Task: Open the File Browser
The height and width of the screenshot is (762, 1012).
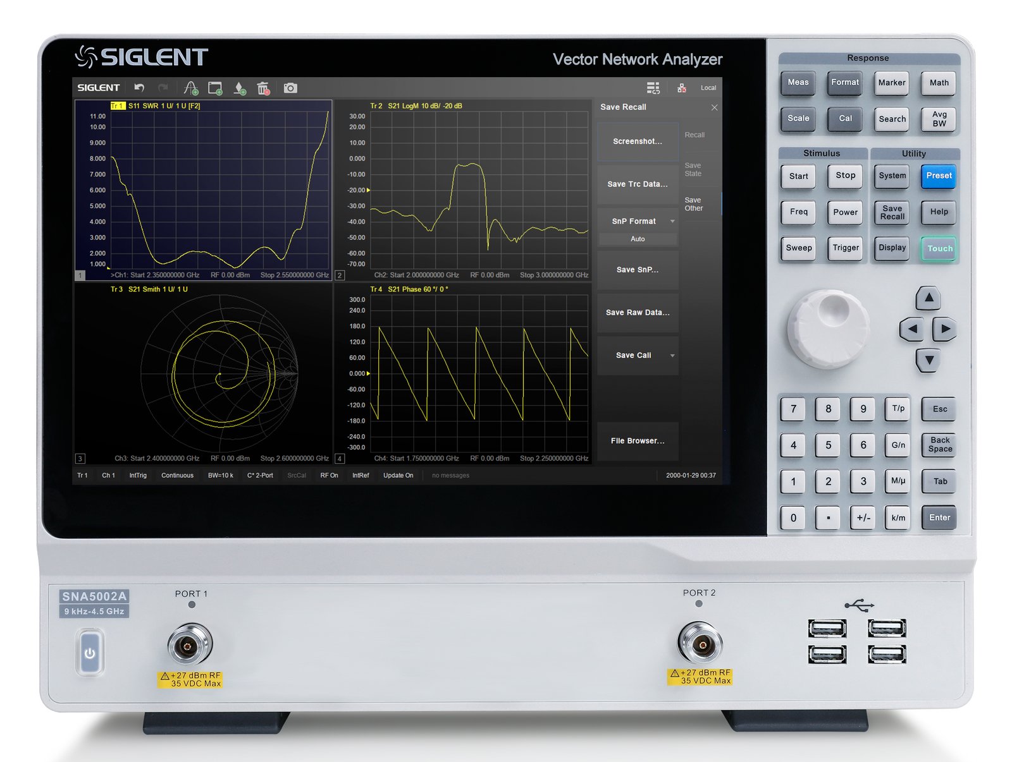Action: [638, 440]
